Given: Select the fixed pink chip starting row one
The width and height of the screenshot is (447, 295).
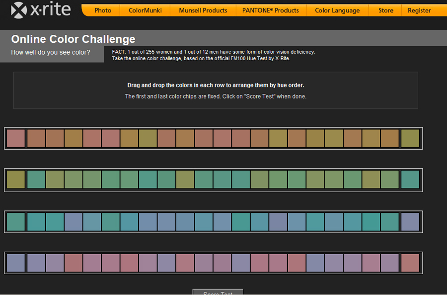Looking at the screenshot, I should [15, 138].
